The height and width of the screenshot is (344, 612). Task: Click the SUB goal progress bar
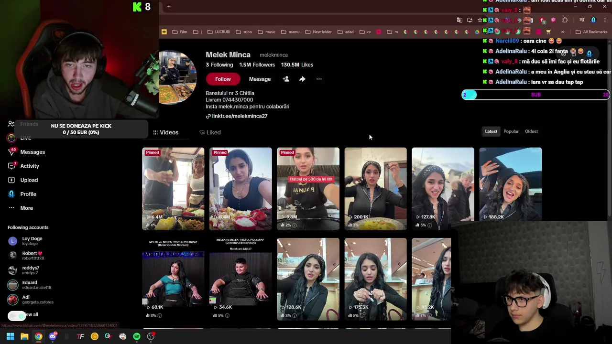click(535, 95)
